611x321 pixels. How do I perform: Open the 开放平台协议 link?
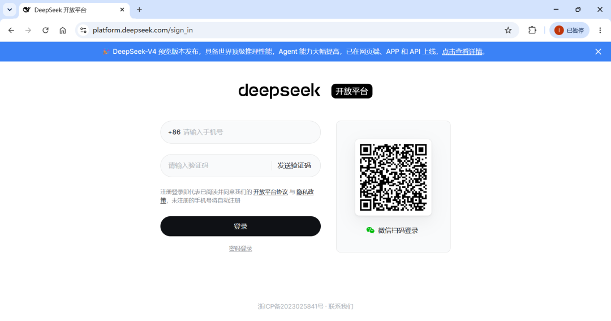coord(270,192)
